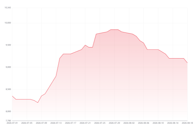Click the 2026-07-29 date label
The image size is (196, 128).
[114, 123]
